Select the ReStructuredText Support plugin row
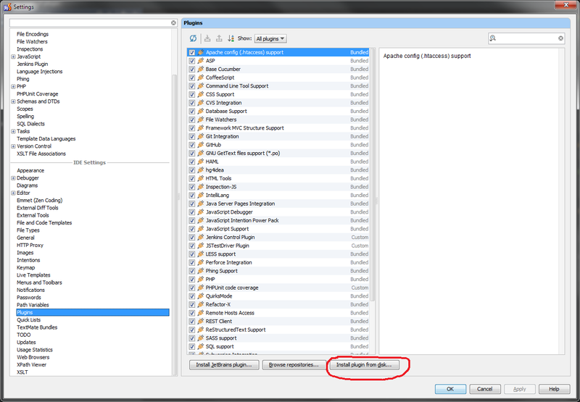The width and height of the screenshot is (580, 402). 279,330
